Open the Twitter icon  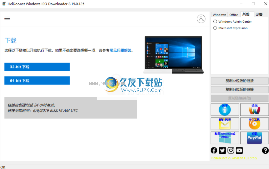pos(222,150)
